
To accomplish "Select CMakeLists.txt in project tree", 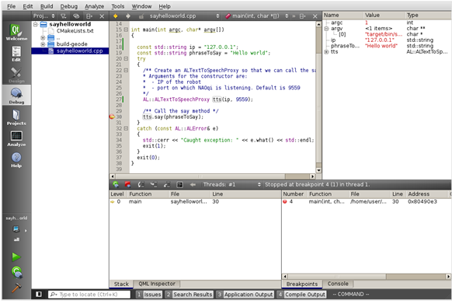I will click(x=75, y=31).
